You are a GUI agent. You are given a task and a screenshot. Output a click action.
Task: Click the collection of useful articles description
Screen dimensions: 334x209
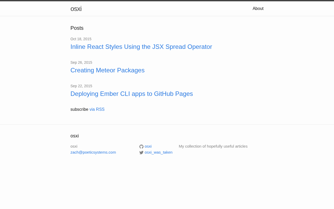coord(213,146)
